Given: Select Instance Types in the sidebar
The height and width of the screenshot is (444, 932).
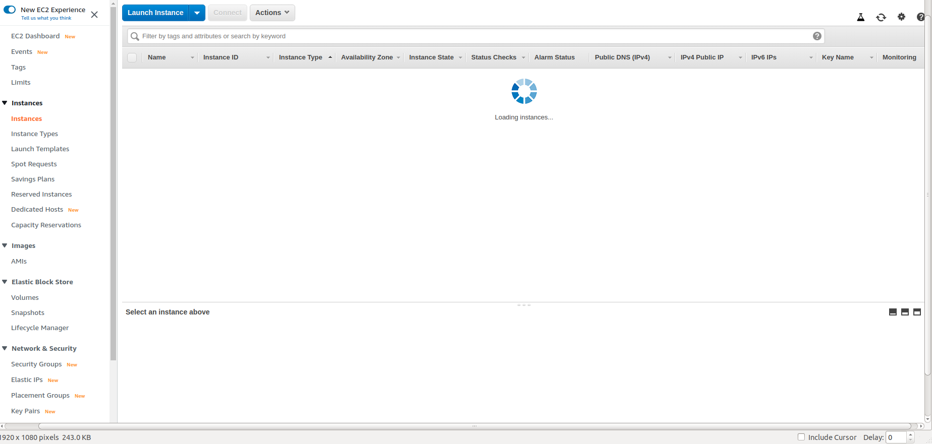Looking at the screenshot, I should [34, 134].
